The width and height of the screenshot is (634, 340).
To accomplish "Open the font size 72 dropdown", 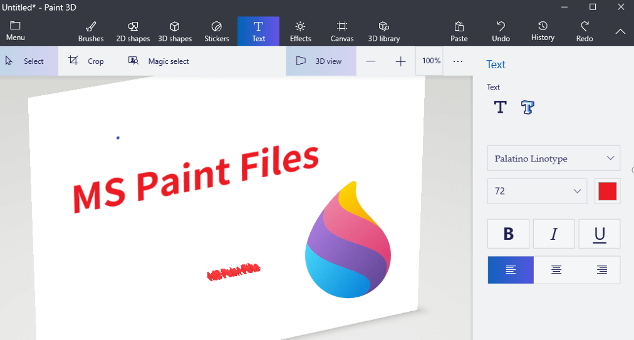I will point(538,191).
